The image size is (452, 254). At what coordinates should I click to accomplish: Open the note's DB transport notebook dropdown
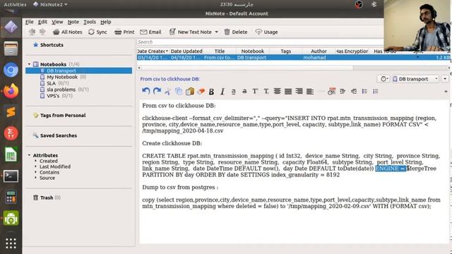[416, 79]
